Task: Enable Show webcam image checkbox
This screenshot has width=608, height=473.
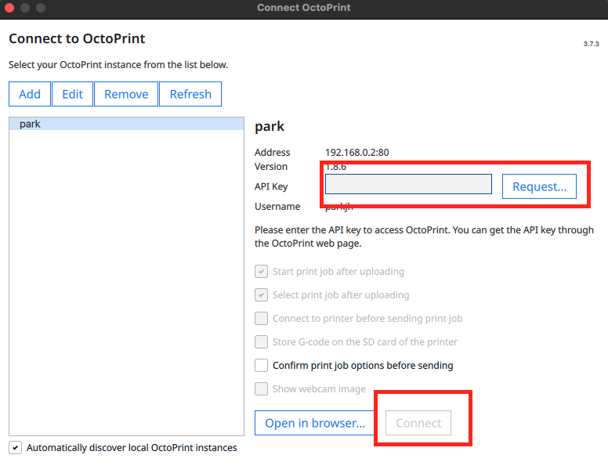Action: (262, 389)
